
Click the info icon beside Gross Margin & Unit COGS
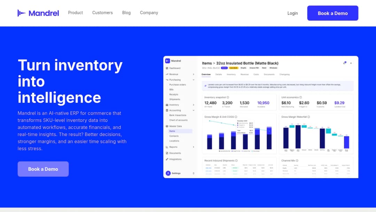click(236, 117)
